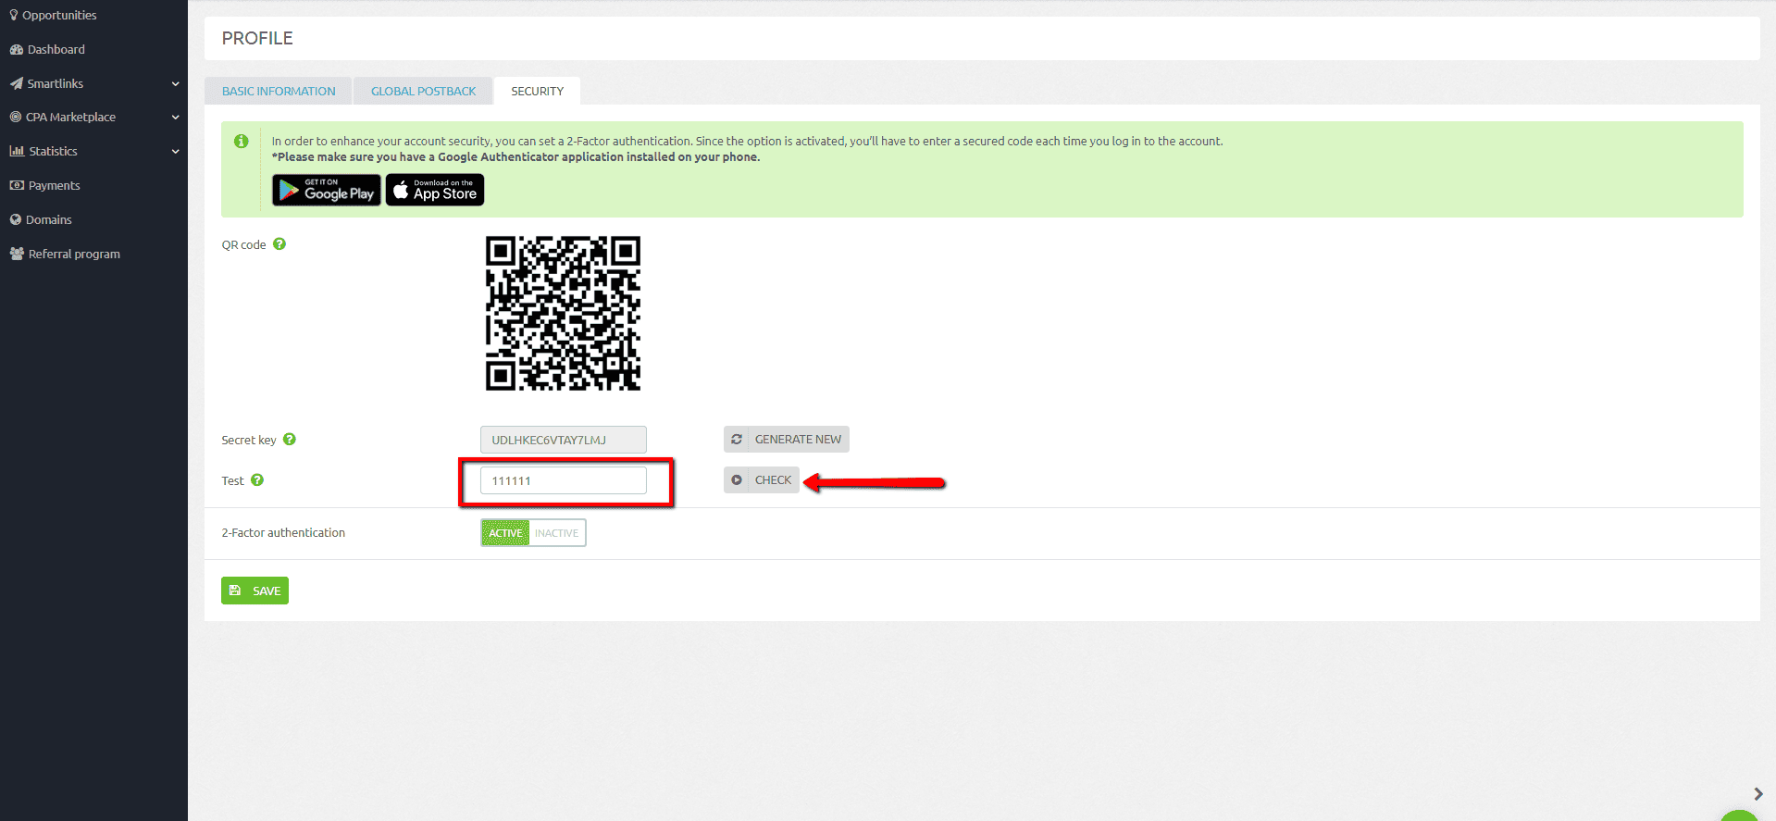Set 2-Factor authentication to Active
Screen dimensions: 1776x821
pos(505,533)
